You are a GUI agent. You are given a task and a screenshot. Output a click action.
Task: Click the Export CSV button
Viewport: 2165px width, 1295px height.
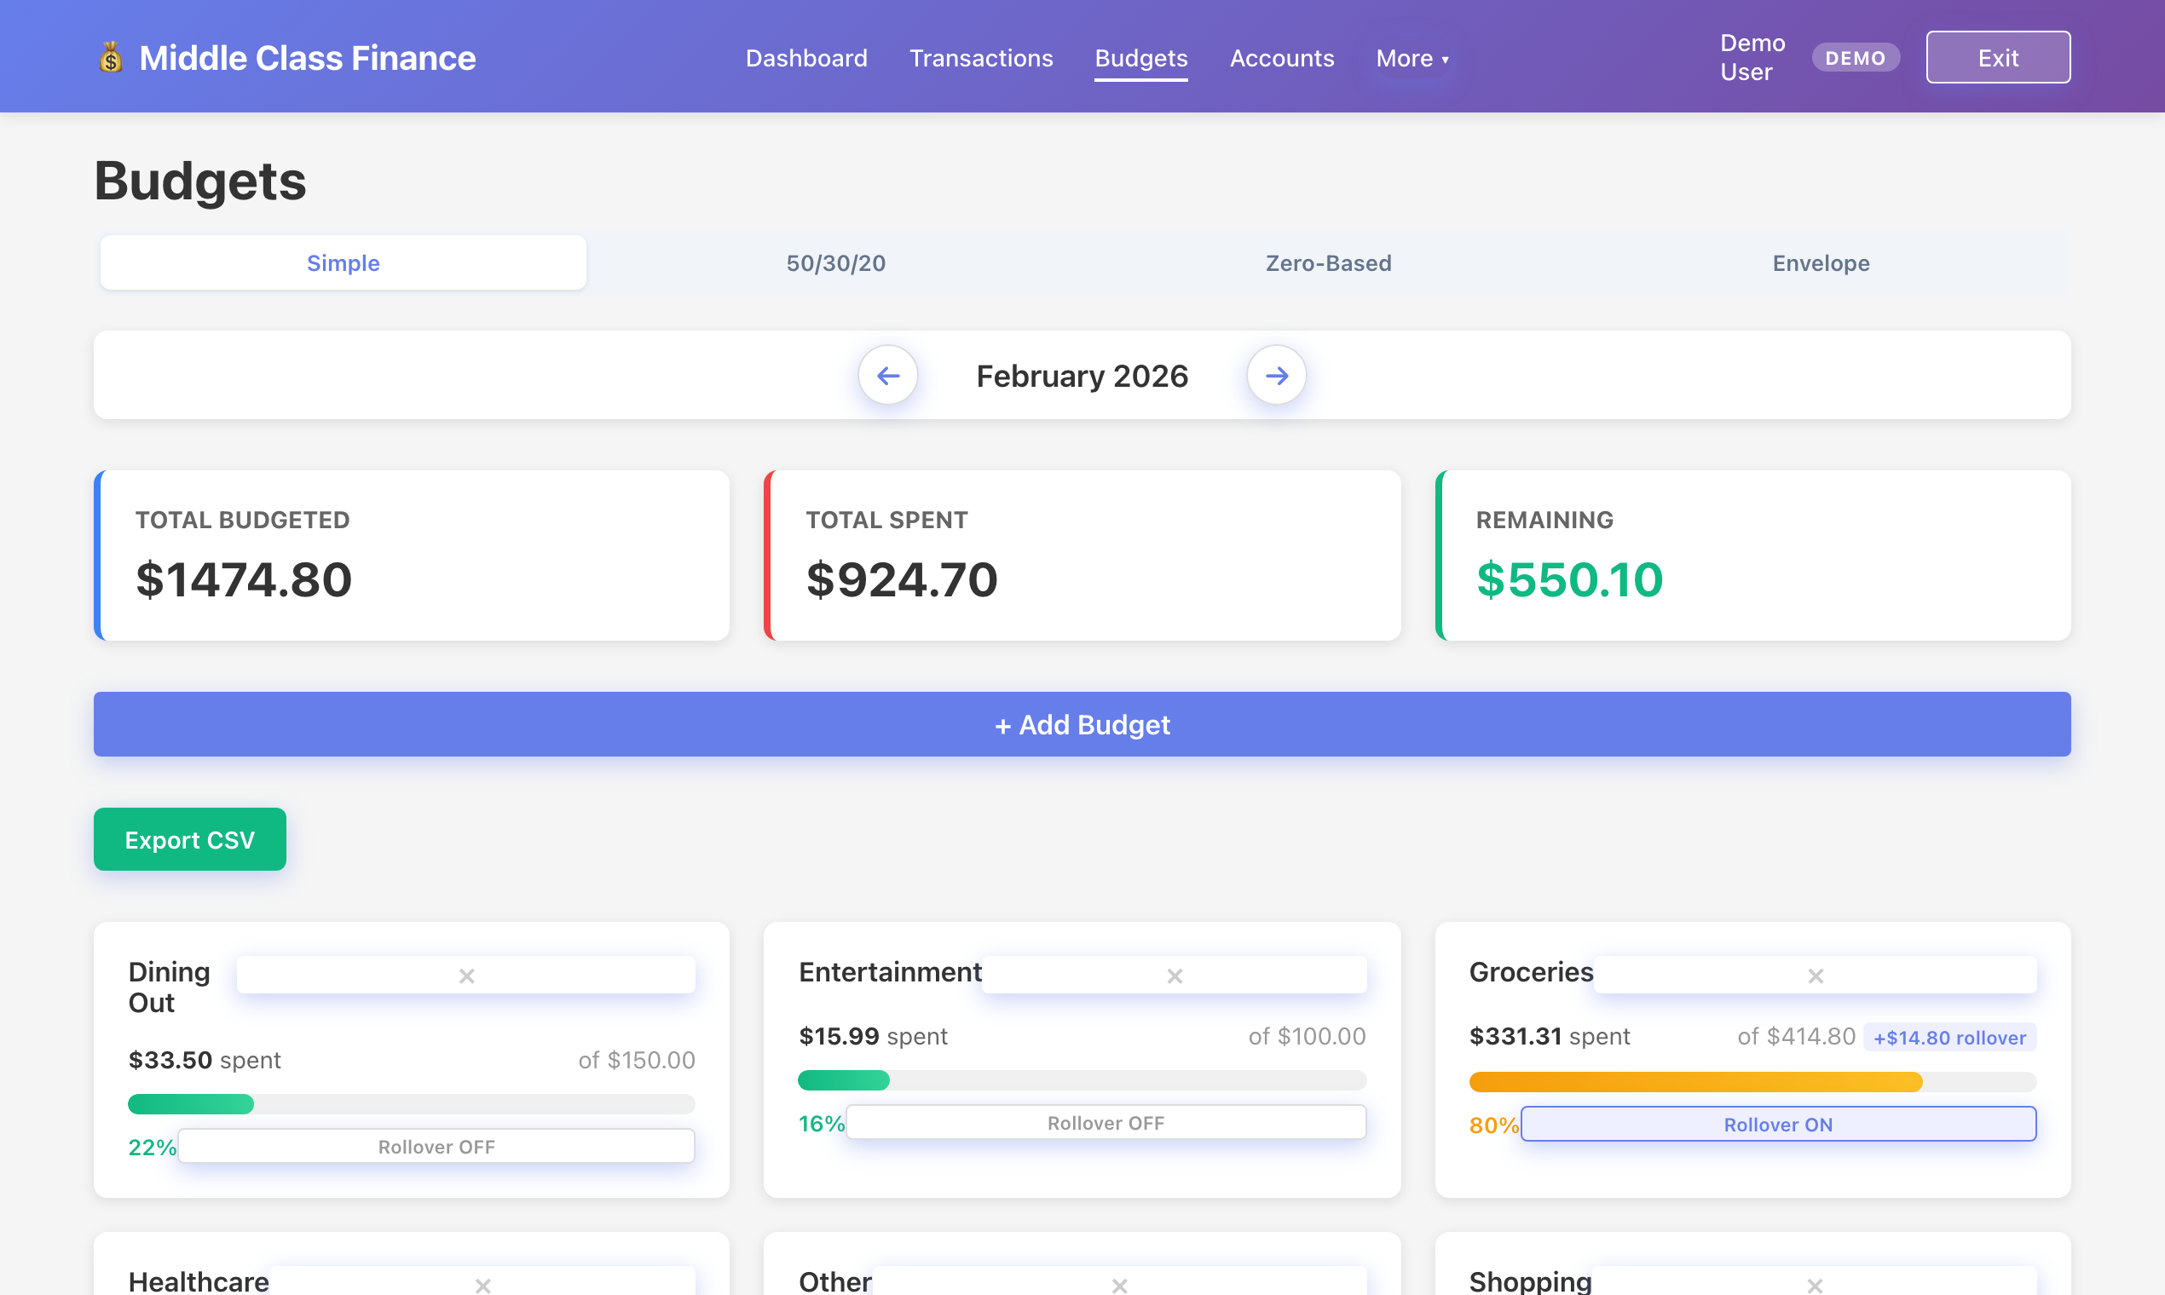click(x=189, y=838)
